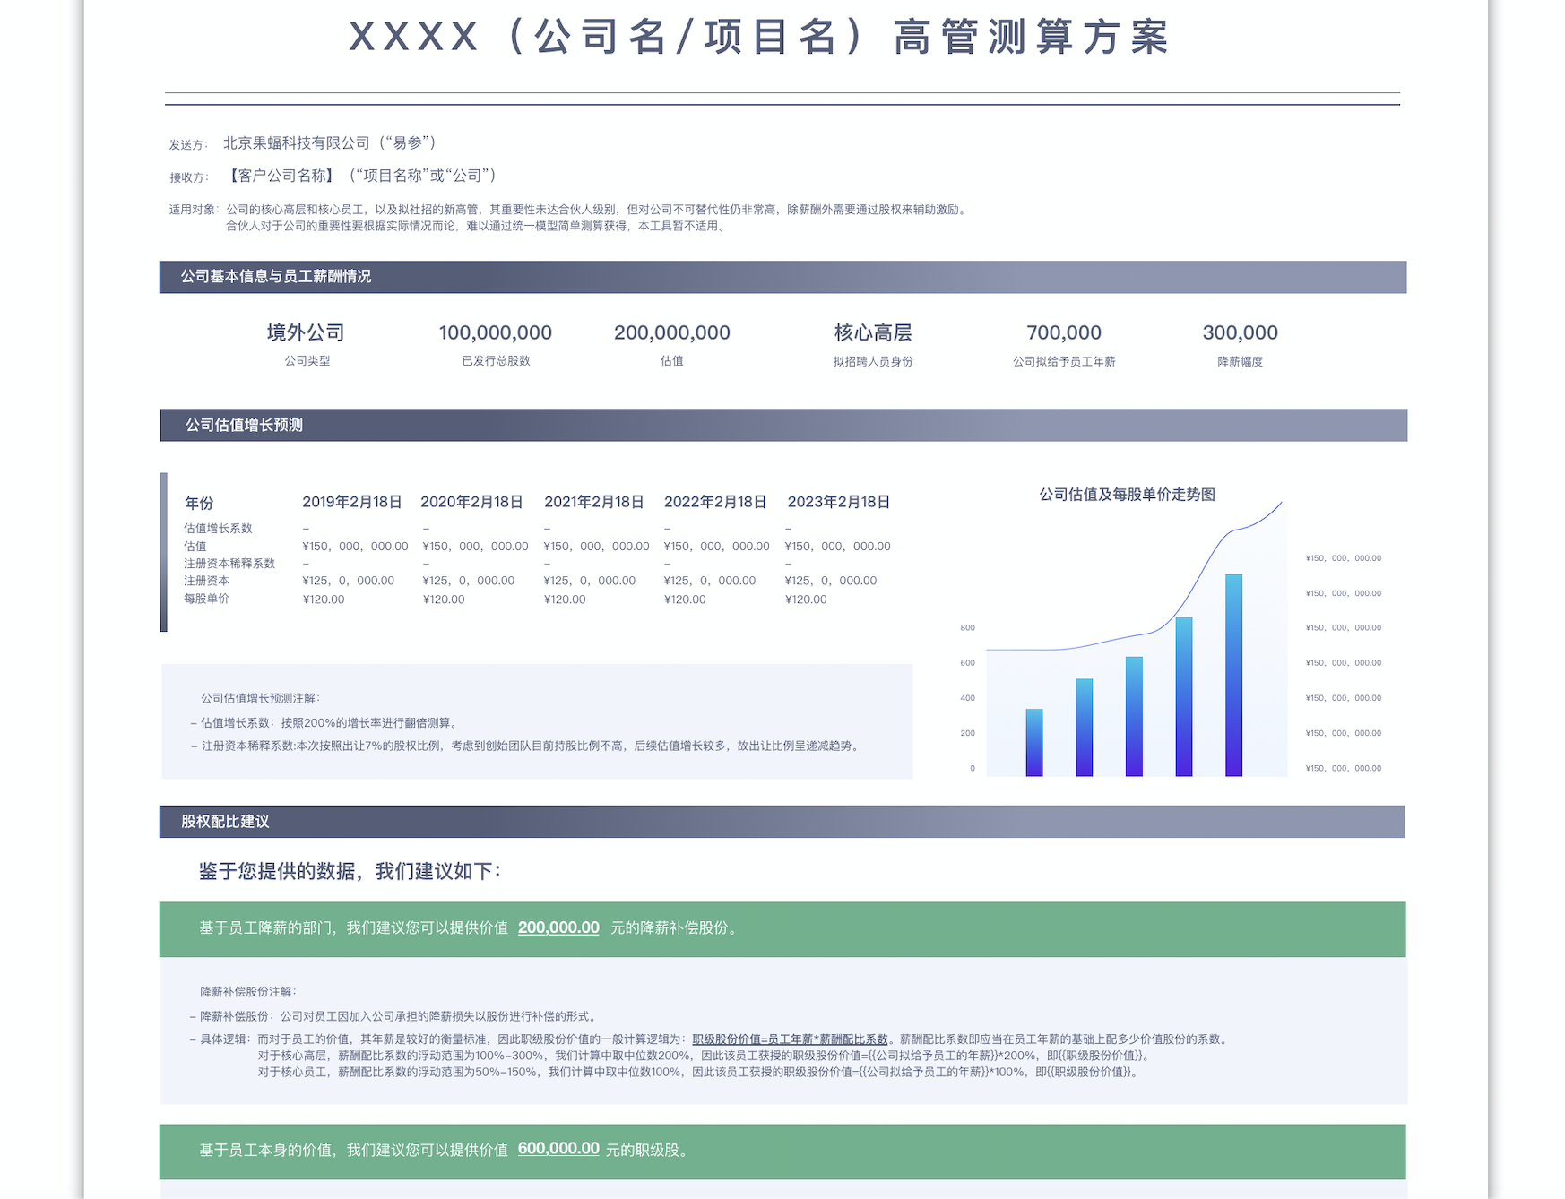Click the underlined formula 职级股份价值=员工年薪*薪酬配比系数
This screenshot has height=1199, width=1565.
(x=790, y=1039)
